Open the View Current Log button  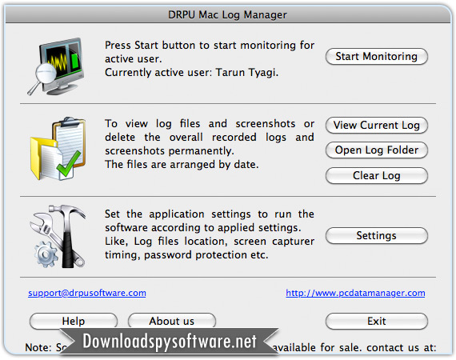(376, 126)
